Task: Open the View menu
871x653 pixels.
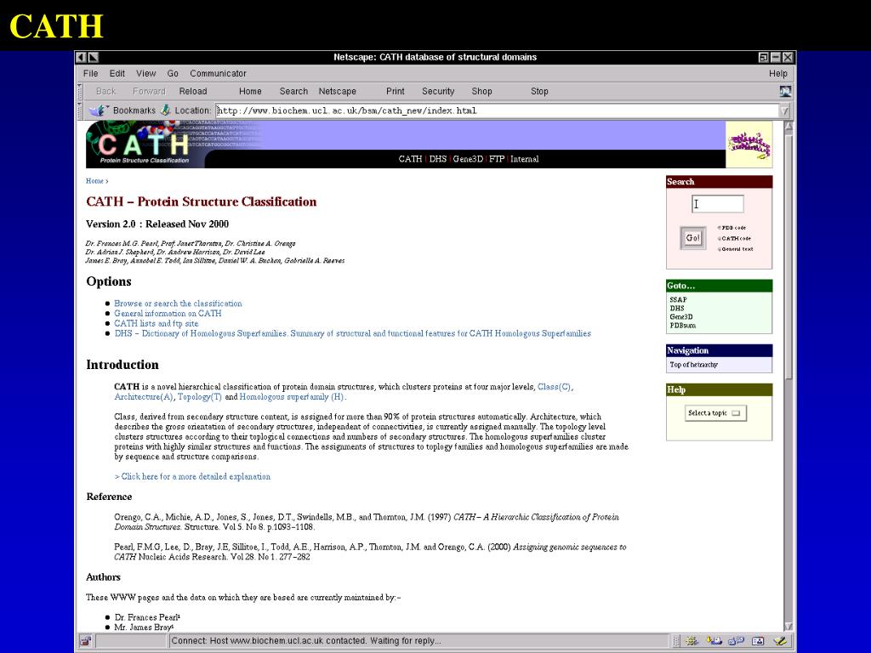Action: click(x=146, y=73)
